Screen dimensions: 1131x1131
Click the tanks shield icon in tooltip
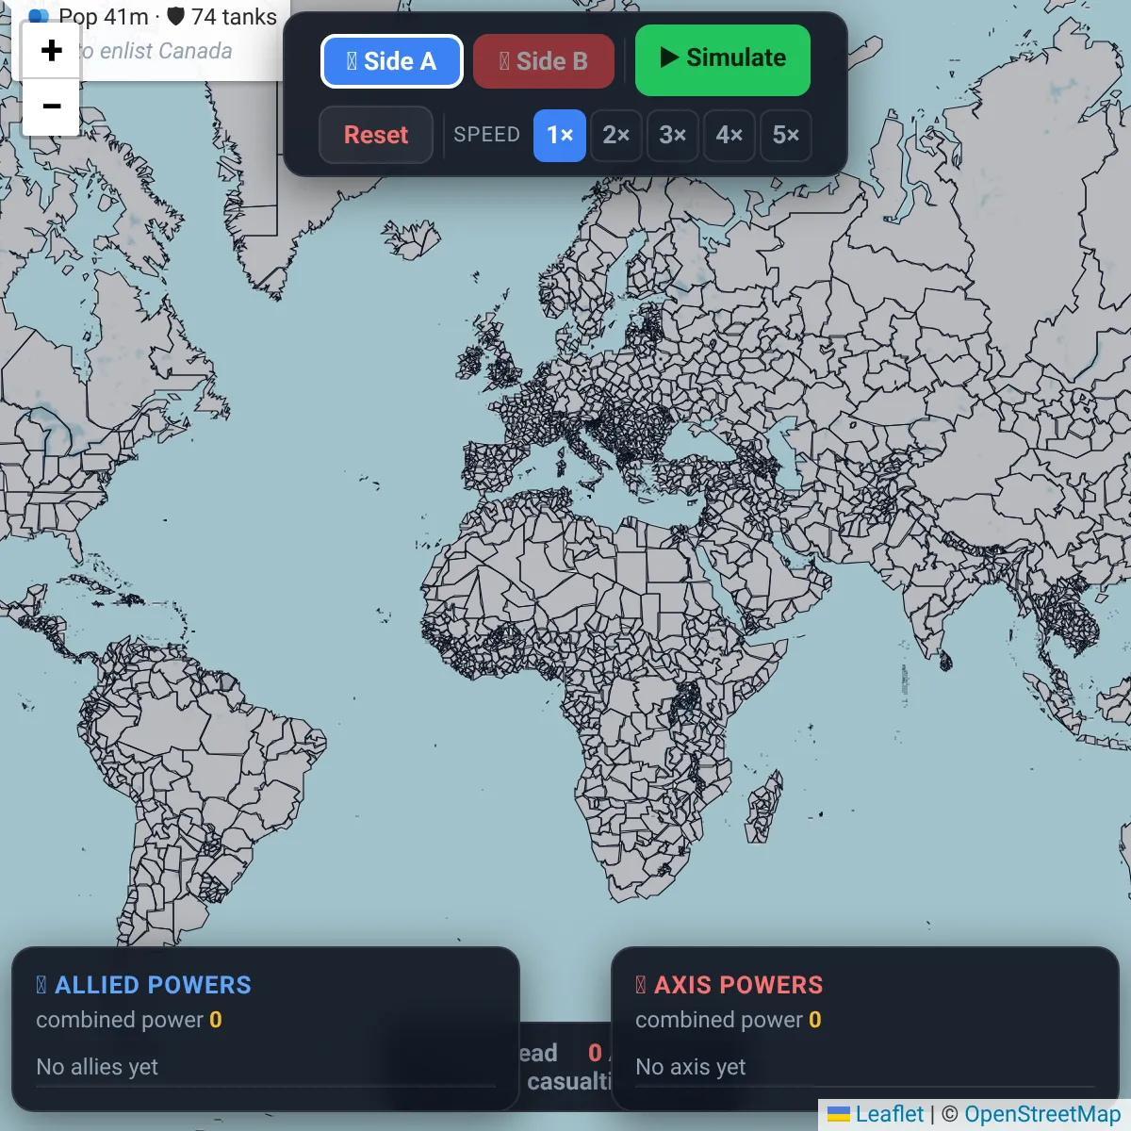175,16
